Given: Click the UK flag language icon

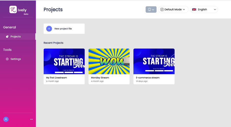Looking at the screenshot, I should tap(194, 9).
